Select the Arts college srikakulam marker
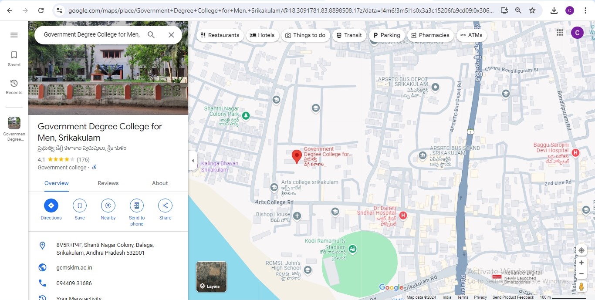 click(x=274, y=187)
